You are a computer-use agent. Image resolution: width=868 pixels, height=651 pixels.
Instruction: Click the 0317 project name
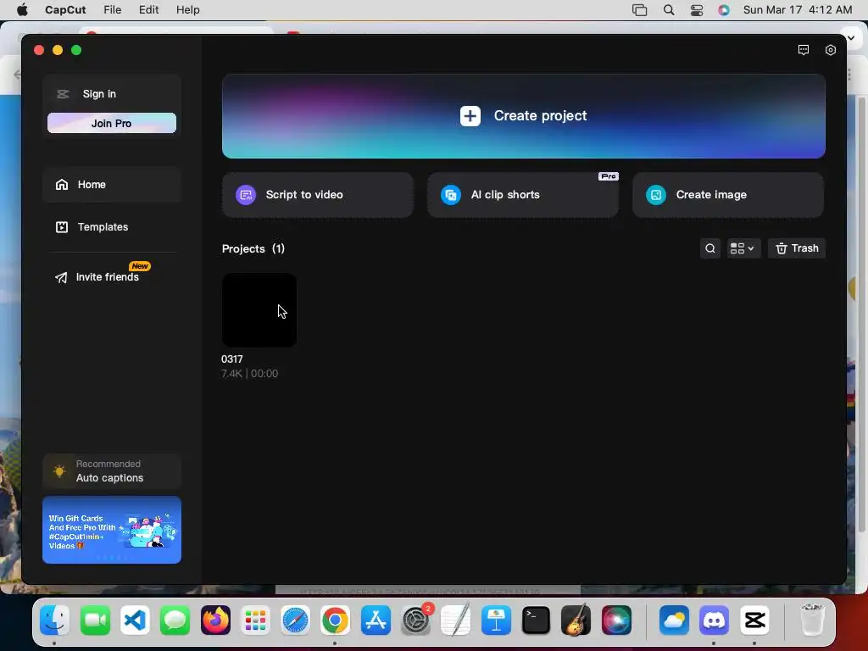[x=232, y=359]
